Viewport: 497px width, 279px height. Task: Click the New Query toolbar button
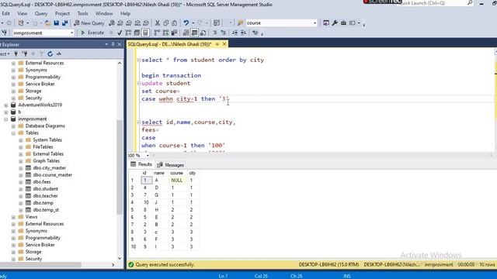pos(89,23)
